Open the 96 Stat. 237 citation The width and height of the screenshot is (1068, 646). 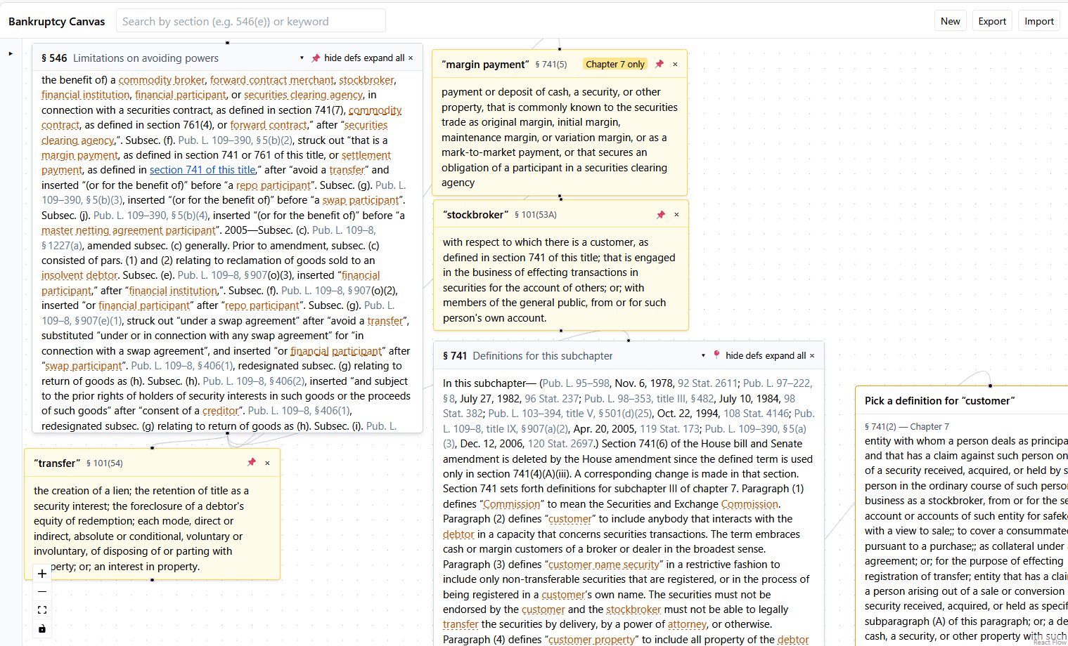click(x=552, y=399)
